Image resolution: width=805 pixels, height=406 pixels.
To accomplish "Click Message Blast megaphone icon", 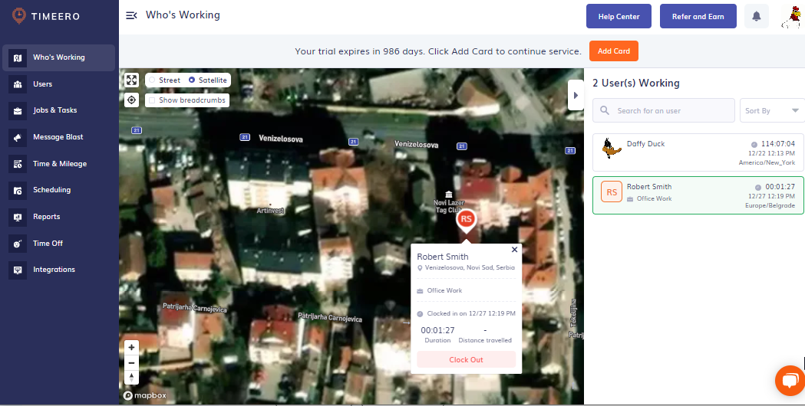I will pyautogui.click(x=18, y=137).
